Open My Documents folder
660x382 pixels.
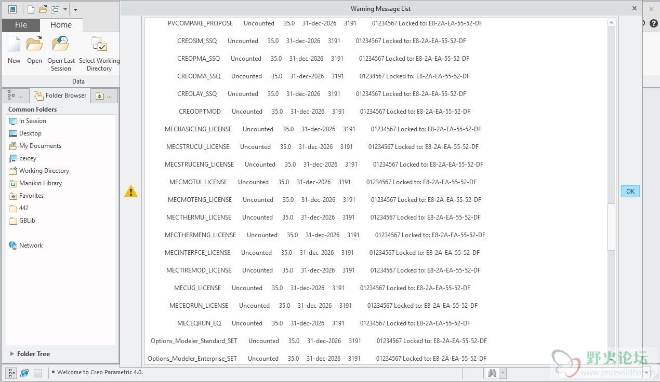35,146
